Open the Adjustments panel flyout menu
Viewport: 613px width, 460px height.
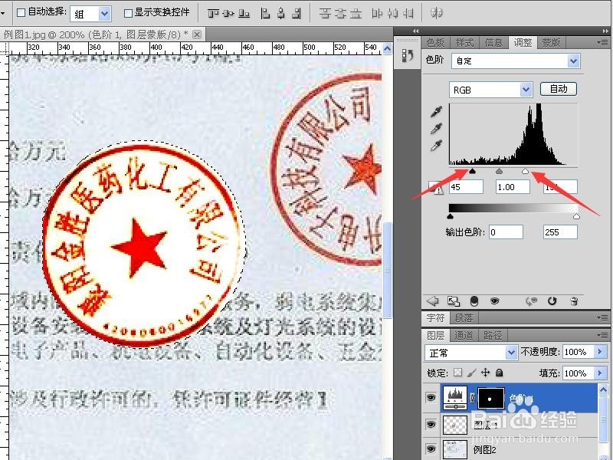pyautogui.click(x=604, y=42)
